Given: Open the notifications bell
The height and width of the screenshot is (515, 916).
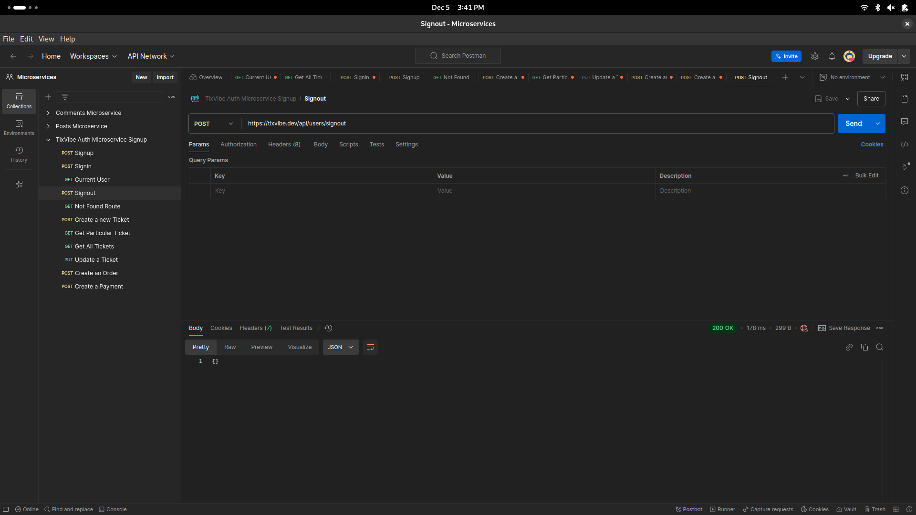Looking at the screenshot, I should [832, 56].
